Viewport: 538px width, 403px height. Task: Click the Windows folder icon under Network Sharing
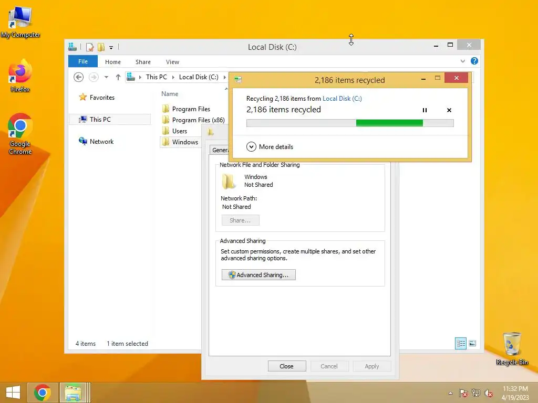(229, 181)
